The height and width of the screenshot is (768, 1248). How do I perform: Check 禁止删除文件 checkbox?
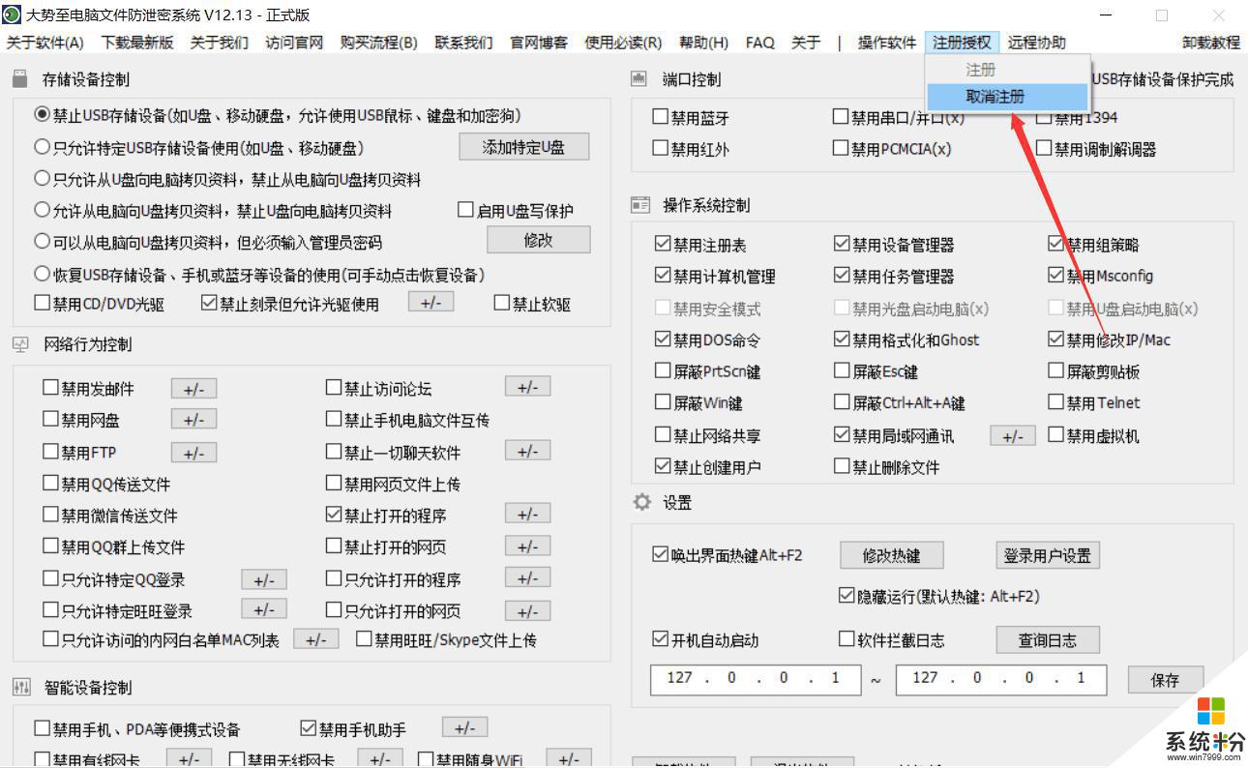[x=842, y=466]
